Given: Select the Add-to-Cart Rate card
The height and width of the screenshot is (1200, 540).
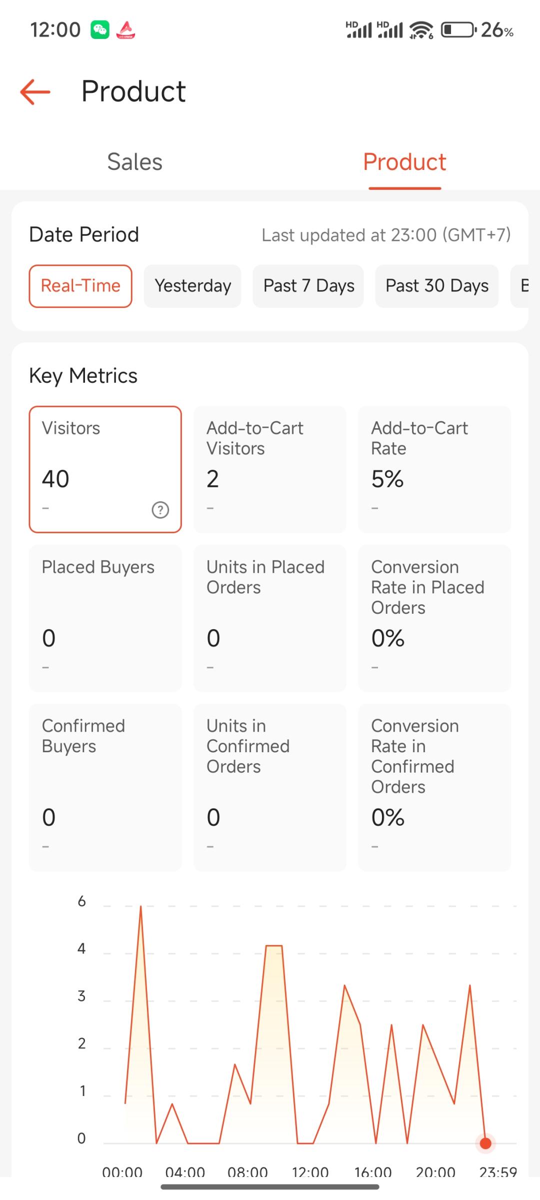Looking at the screenshot, I should point(434,469).
